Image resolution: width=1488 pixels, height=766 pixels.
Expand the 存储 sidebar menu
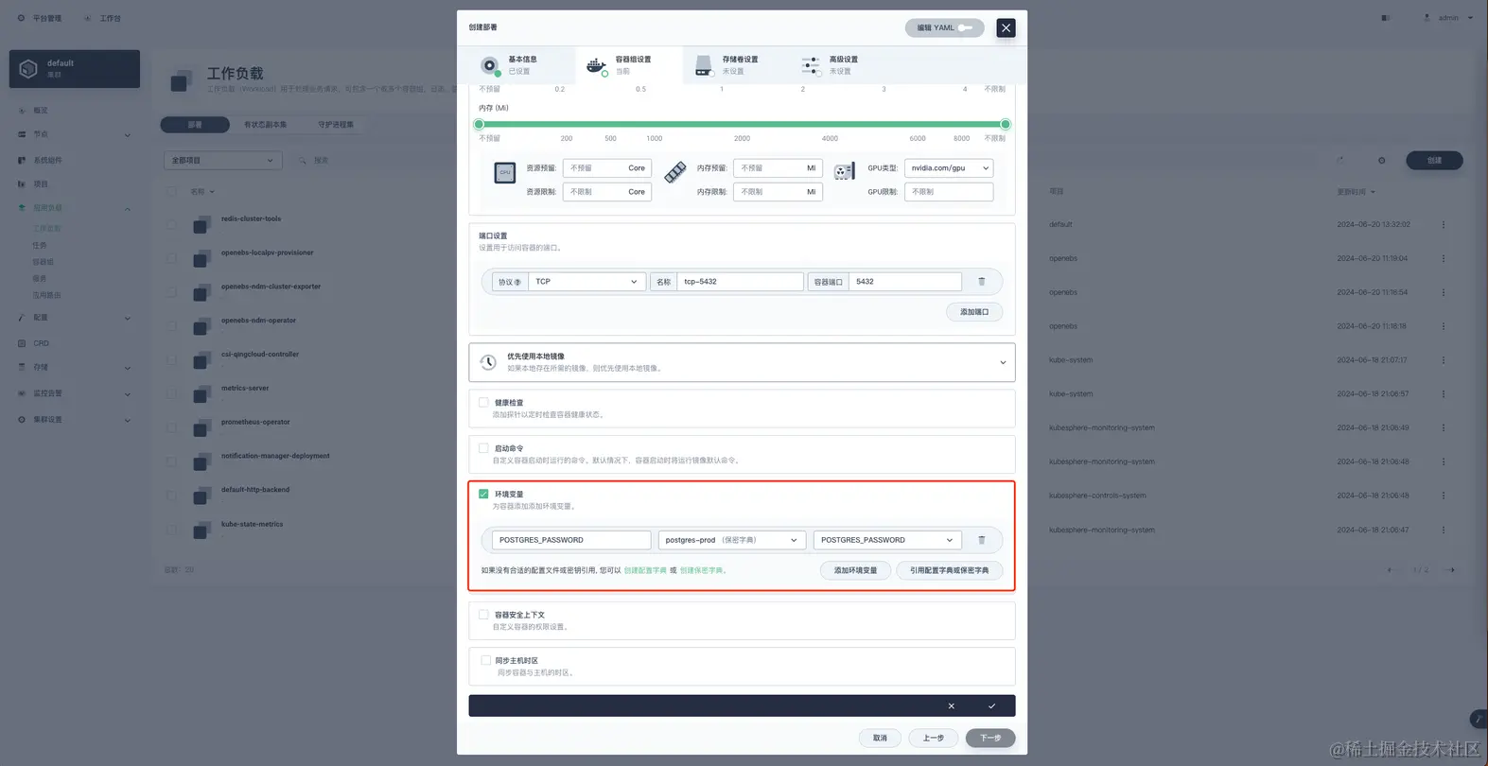coord(74,367)
